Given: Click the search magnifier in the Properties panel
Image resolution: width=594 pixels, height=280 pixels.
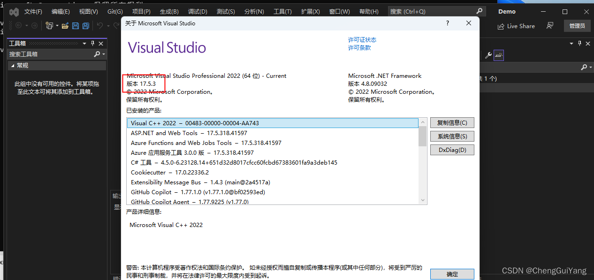Looking at the screenshot, I should pos(585,67).
